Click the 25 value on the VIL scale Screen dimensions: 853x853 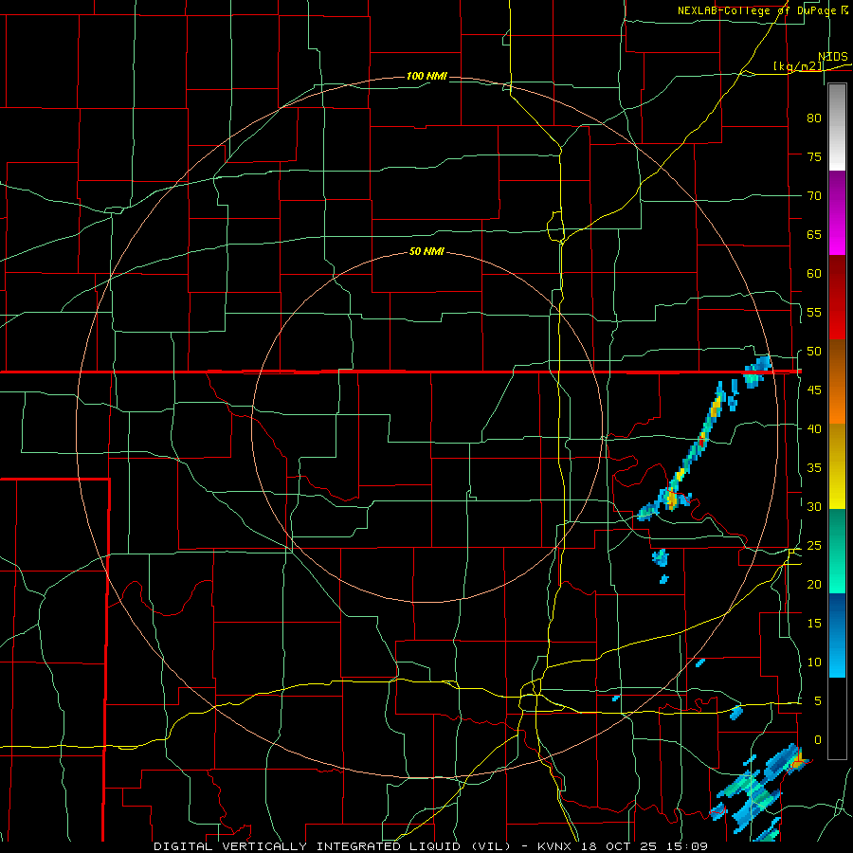click(x=814, y=545)
